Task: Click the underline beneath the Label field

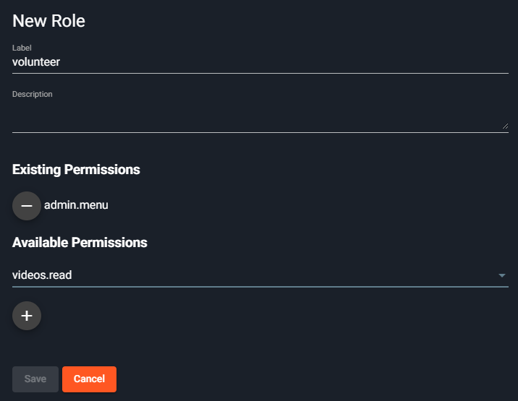Action: coord(260,73)
